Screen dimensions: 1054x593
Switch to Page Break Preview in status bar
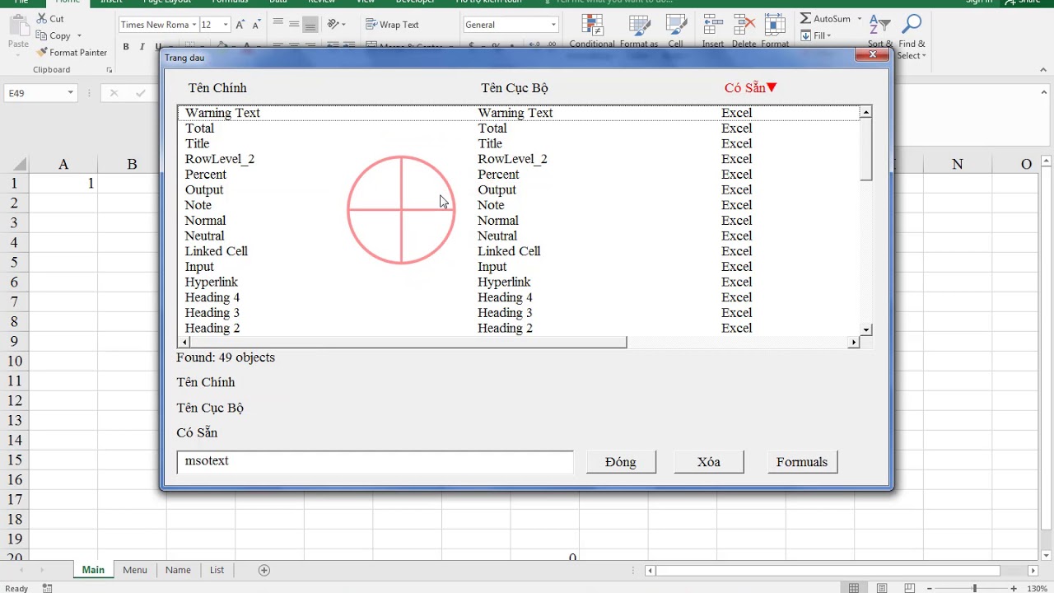coord(909,588)
